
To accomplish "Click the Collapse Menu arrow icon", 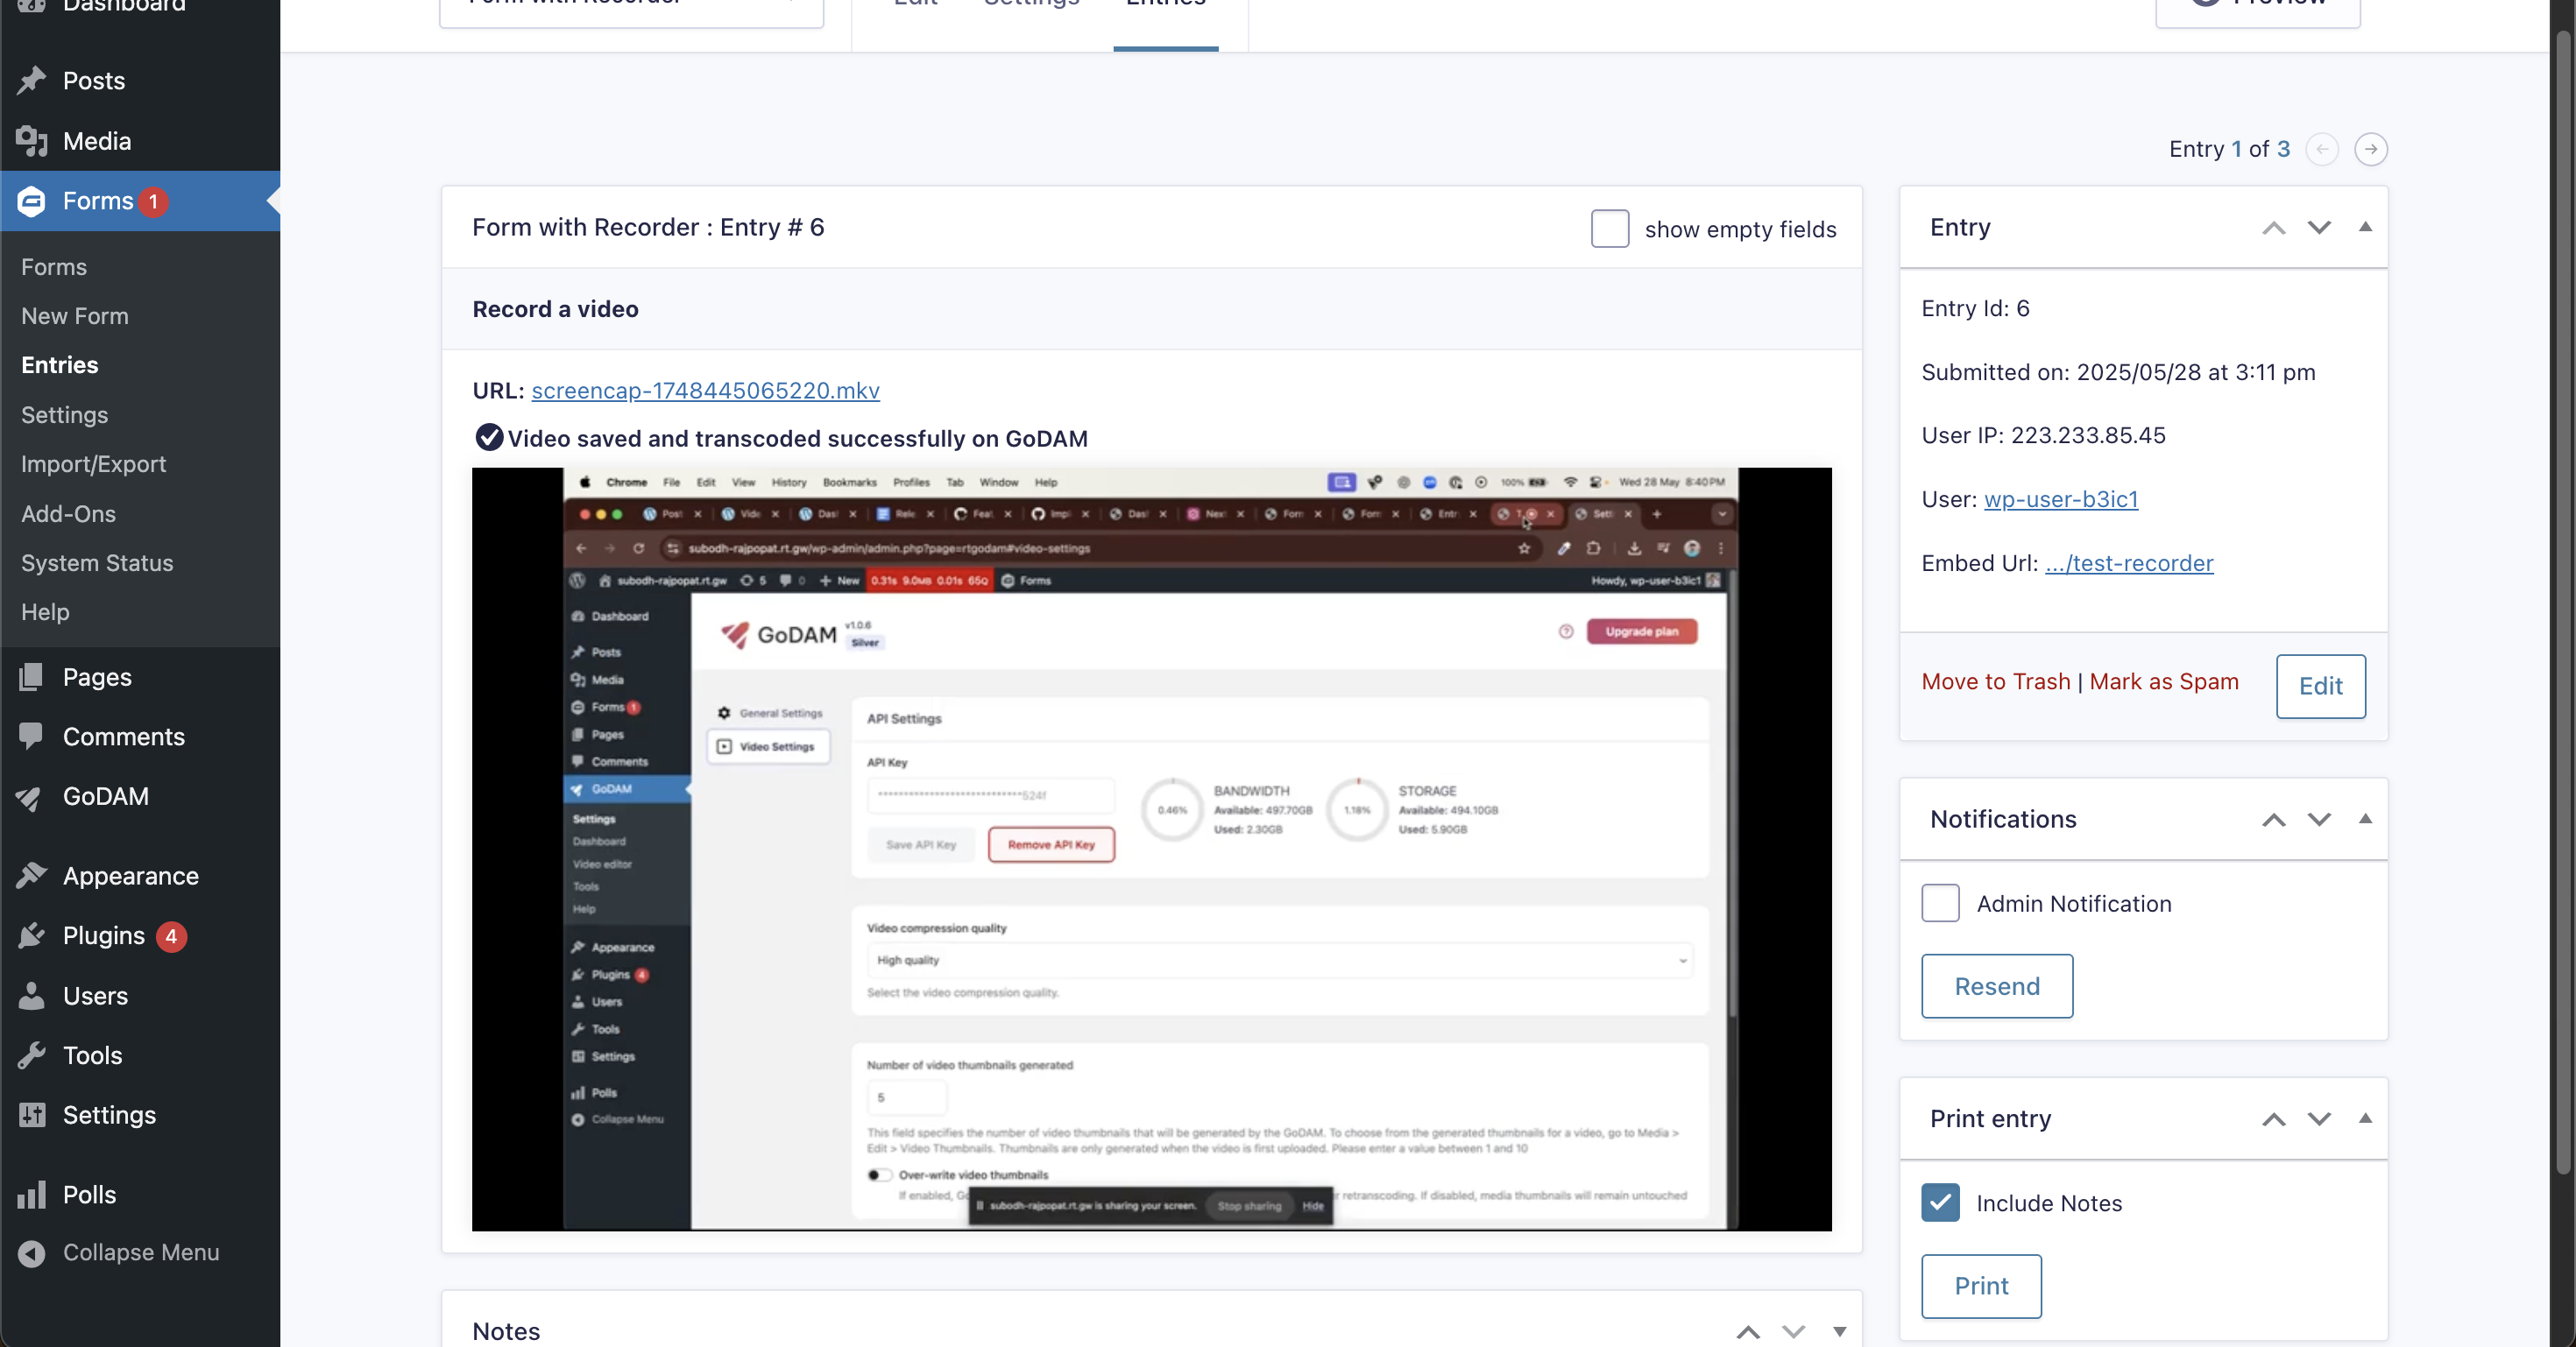I will pyautogui.click(x=32, y=1253).
